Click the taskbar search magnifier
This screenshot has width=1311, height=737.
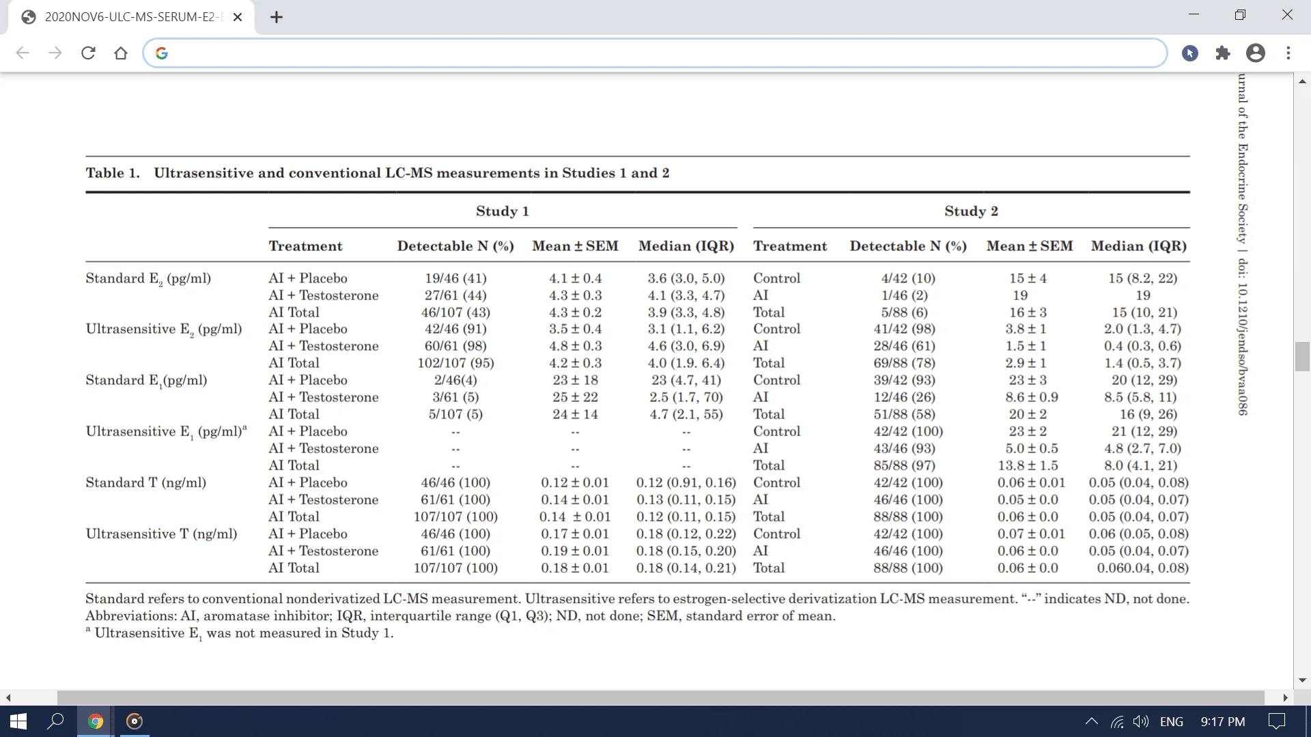point(56,721)
